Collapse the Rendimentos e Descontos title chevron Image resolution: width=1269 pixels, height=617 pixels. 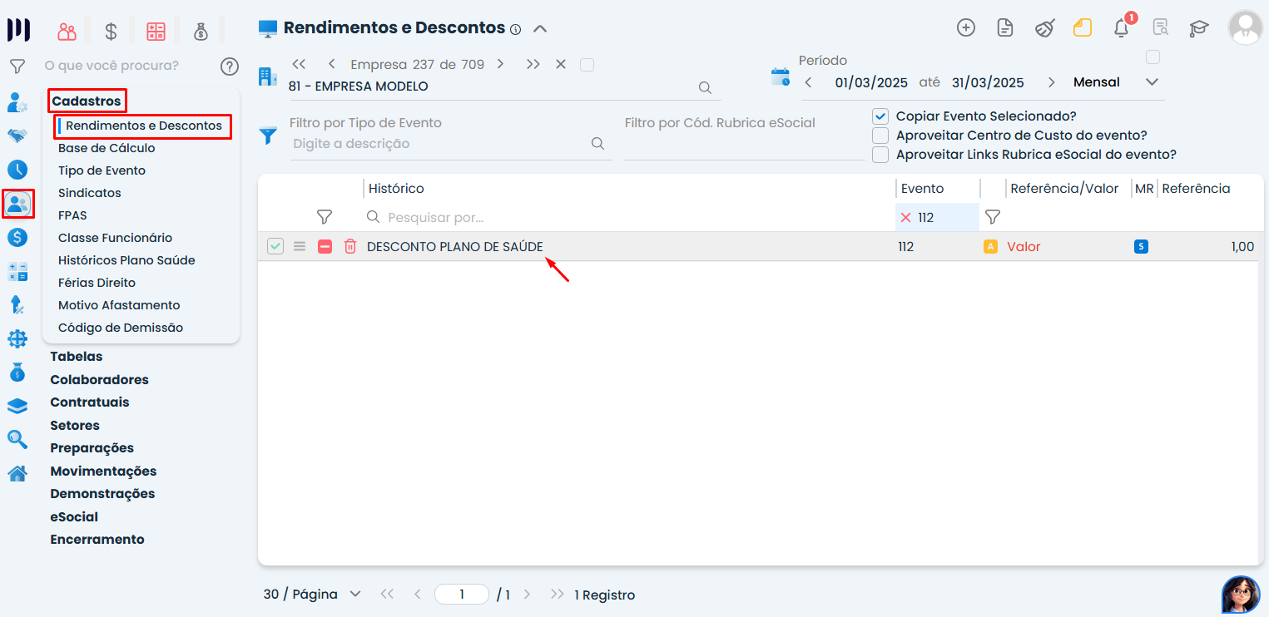[x=540, y=28]
